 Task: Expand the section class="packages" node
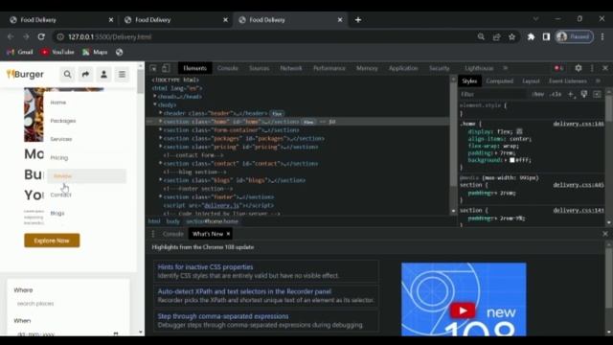coord(160,138)
